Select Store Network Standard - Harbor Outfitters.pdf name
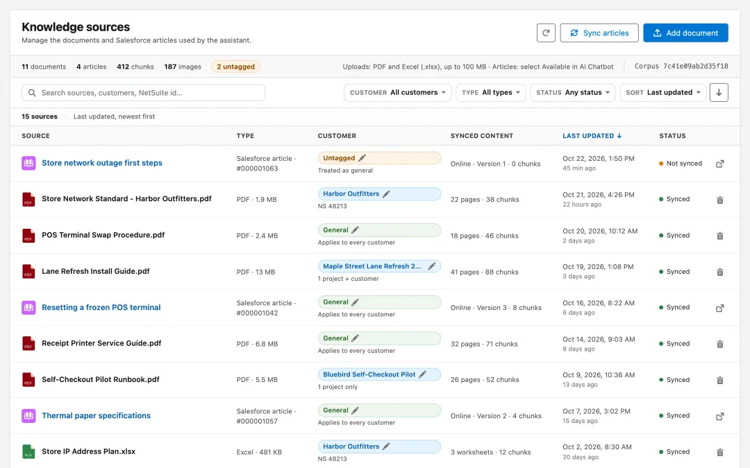The width and height of the screenshot is (750, 468). click(x=126, y=199)
